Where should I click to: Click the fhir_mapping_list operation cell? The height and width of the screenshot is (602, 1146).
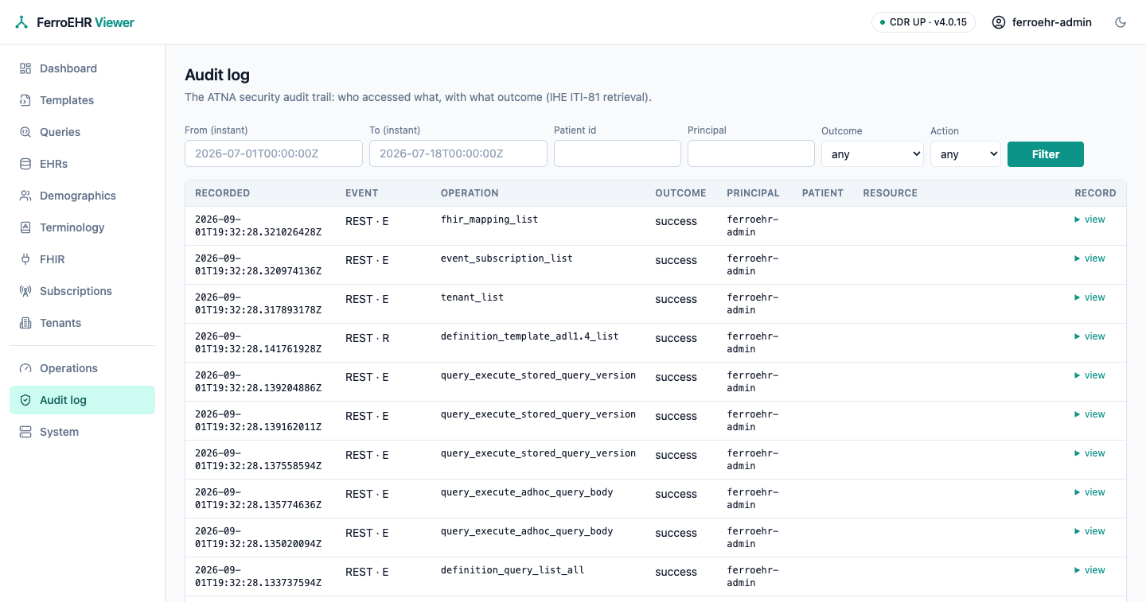489,219
